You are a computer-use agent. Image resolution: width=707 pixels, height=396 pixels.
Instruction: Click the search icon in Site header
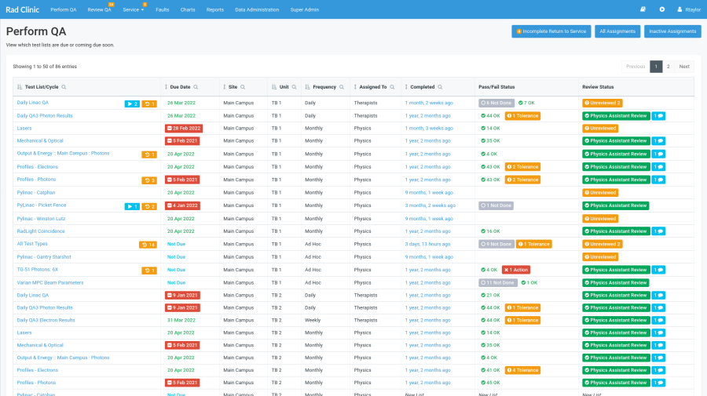(243, 87)
